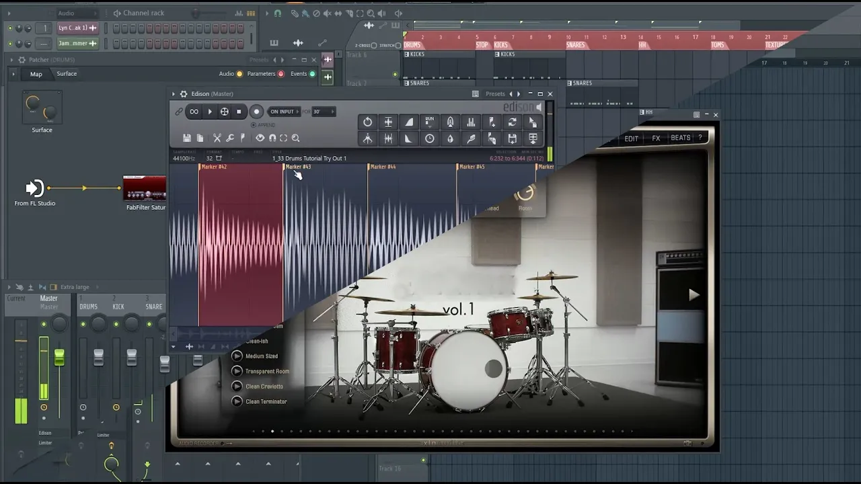Toggle the main magnet snap in the playlist toolbar

(x=278, y=13)
